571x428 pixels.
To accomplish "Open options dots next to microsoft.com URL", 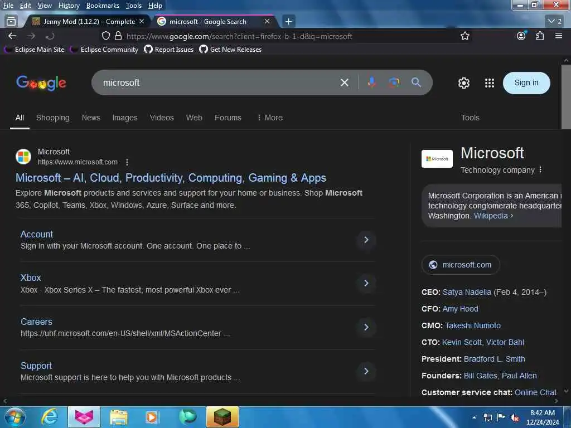I will click(x=127, y=162).
